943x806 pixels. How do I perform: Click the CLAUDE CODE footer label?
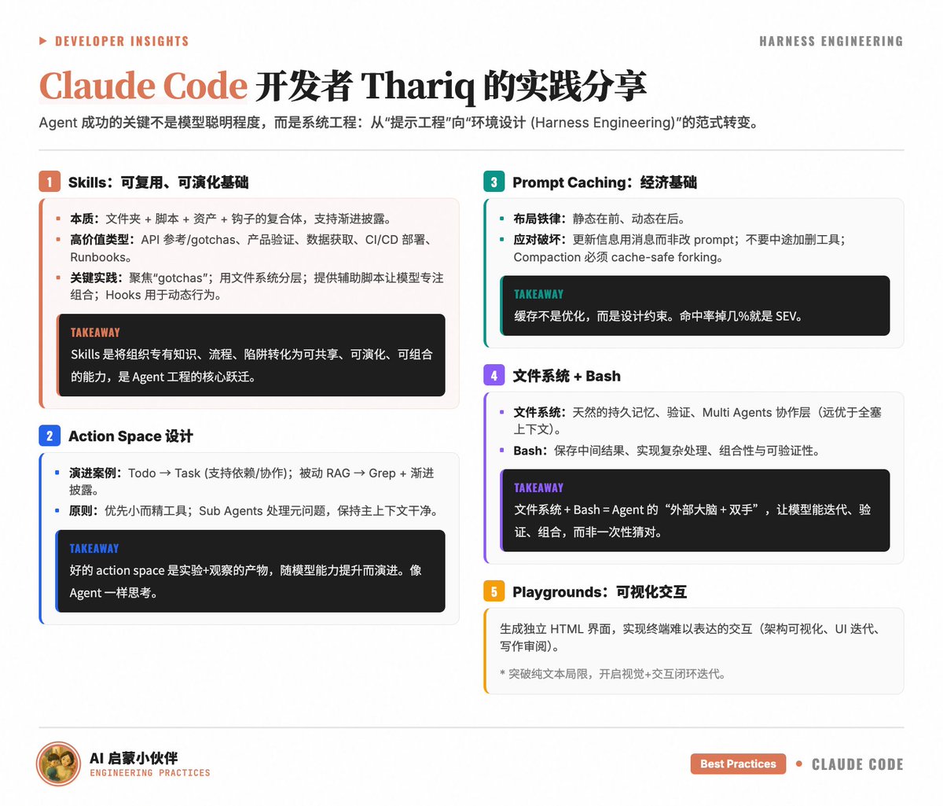tap(857, 764)
